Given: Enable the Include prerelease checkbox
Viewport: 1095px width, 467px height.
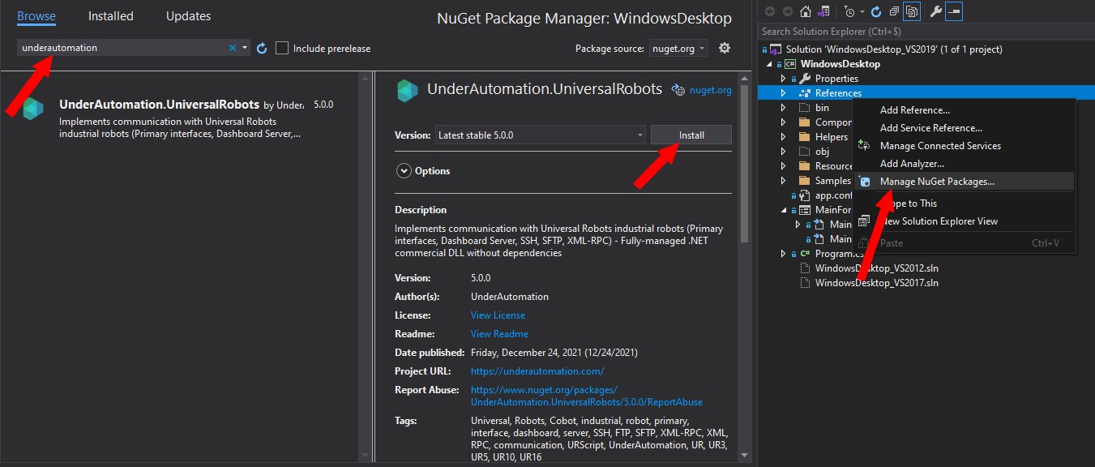Looking at the screenshot, I should pos(282,48).
